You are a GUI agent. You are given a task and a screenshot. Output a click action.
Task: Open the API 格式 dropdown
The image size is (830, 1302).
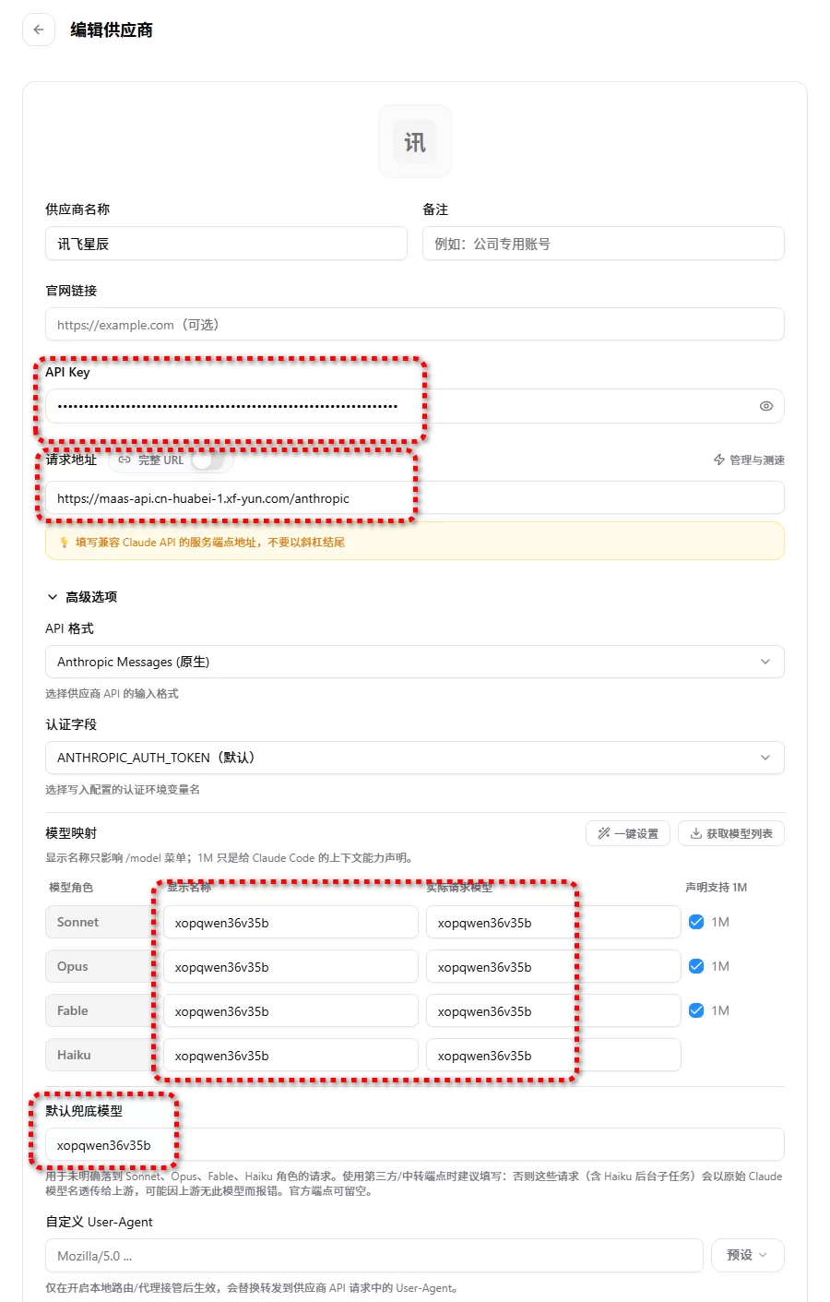click(415, 662)
